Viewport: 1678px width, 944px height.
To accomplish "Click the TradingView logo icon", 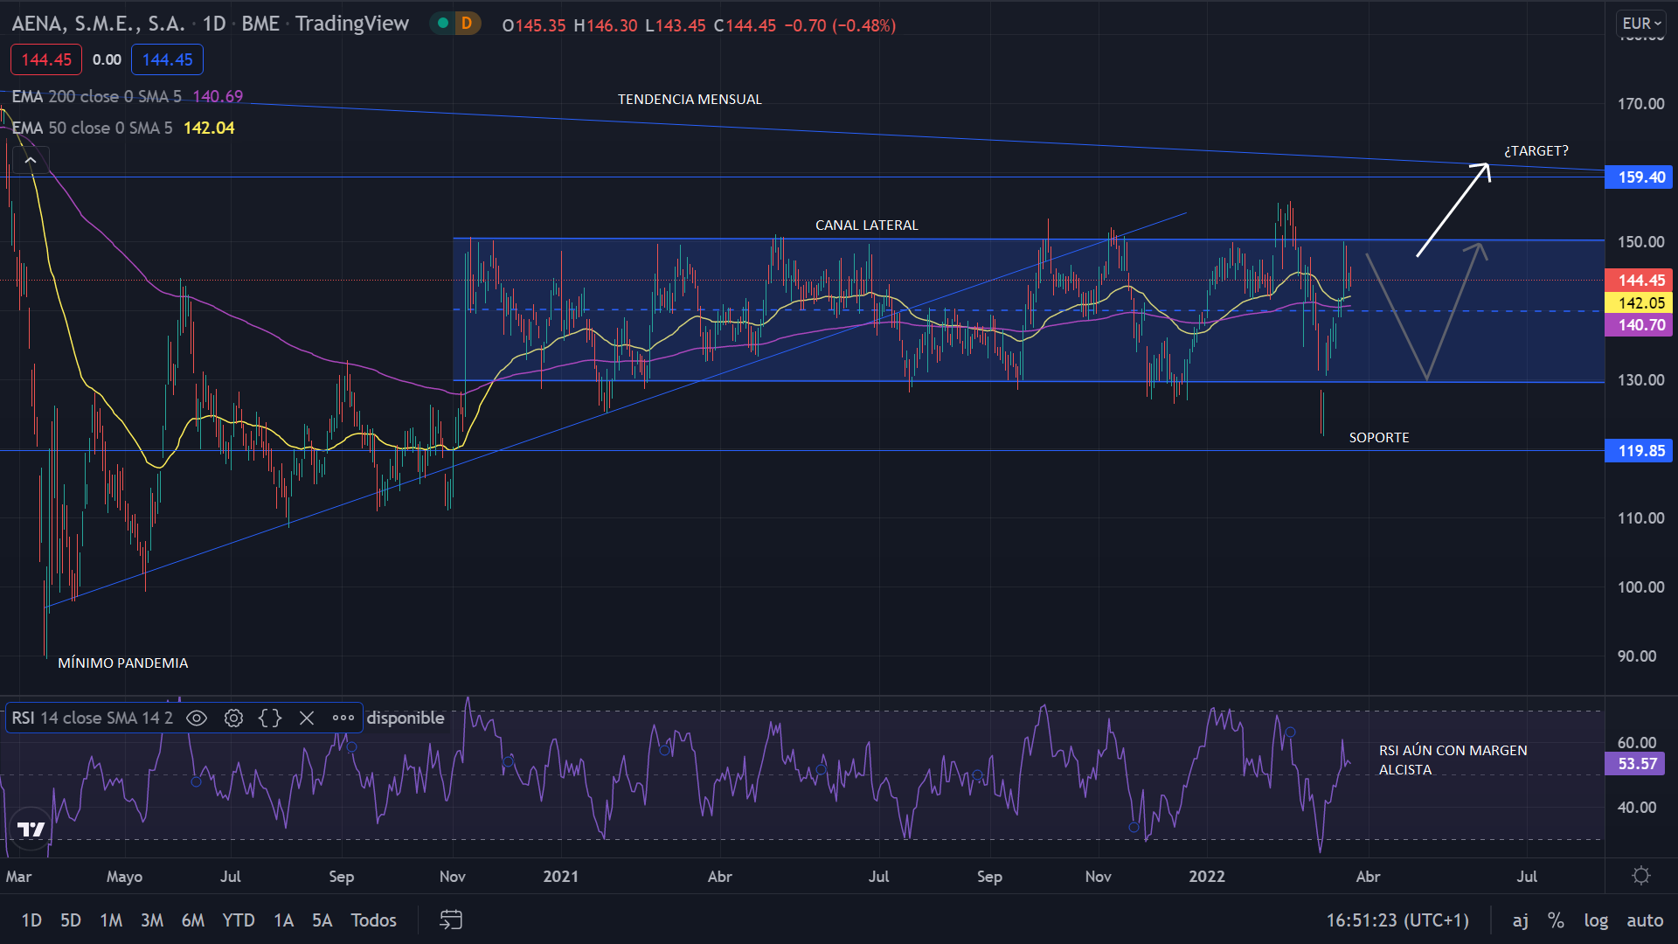I will [31, 829].
